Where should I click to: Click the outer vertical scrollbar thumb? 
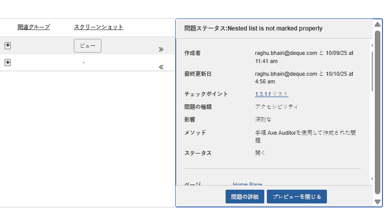(x=377, y=112)
